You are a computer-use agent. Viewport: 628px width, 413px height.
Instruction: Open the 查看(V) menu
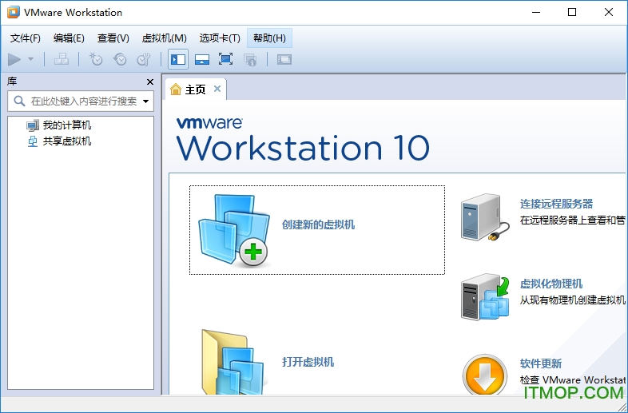113,38
